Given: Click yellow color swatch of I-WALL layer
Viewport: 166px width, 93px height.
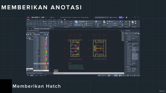Looking at the screenshot, I should click(x=46, y=51).
